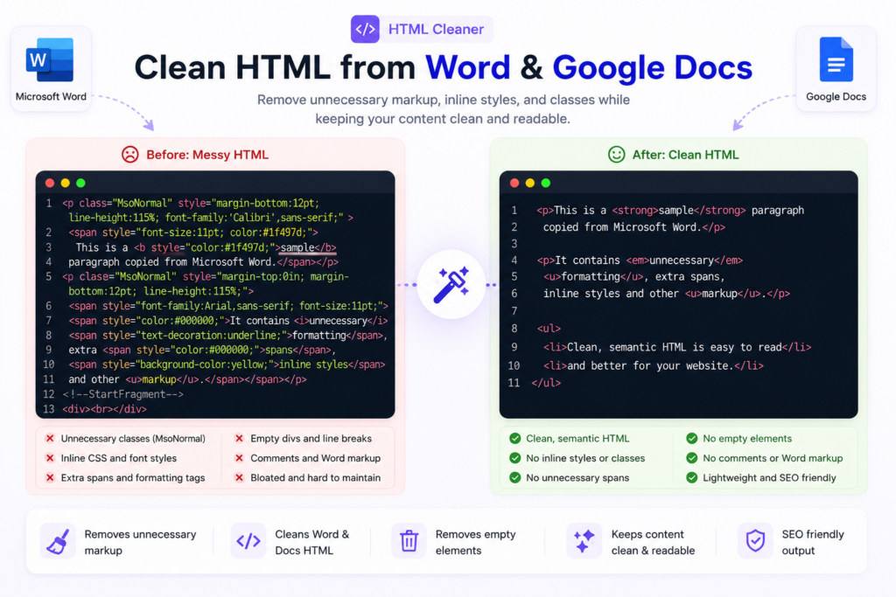
Task: Click the green check beside No inline styles or classes
Action: pos(514,458)
